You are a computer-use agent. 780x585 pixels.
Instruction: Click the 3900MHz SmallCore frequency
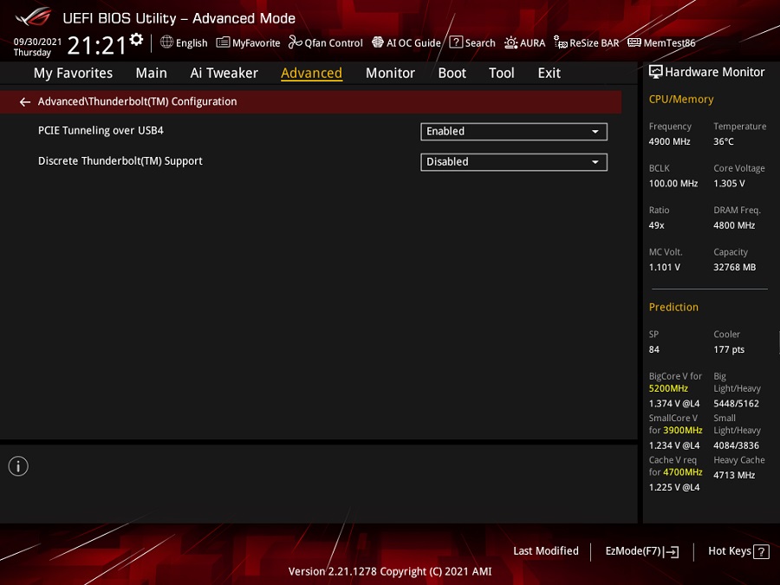point(683,430)
